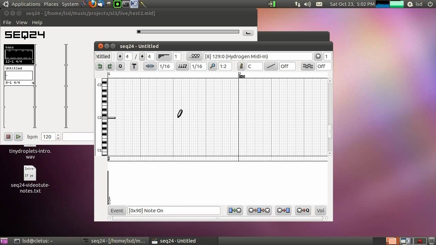Click beat-width down arrow
Viewport: 436px width, 245px height.
tap(142, 56)
